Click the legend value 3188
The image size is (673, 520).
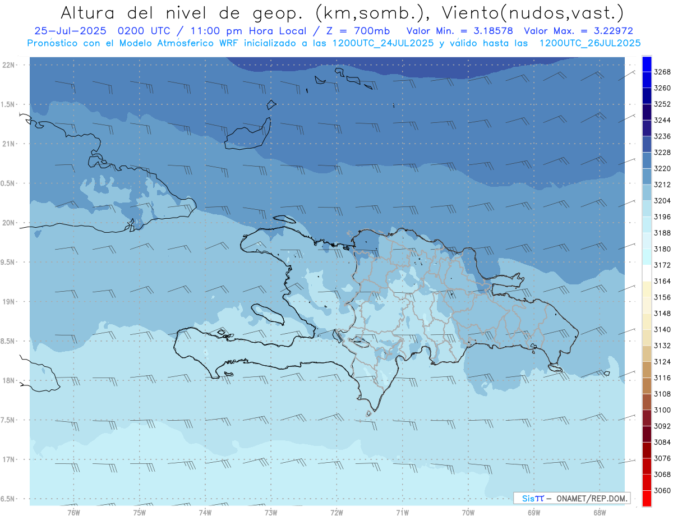pyautogui.click(x=662, y=233)
